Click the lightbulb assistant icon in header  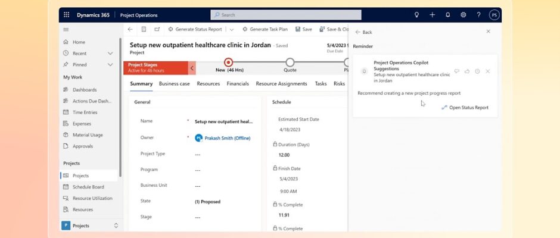416,15
